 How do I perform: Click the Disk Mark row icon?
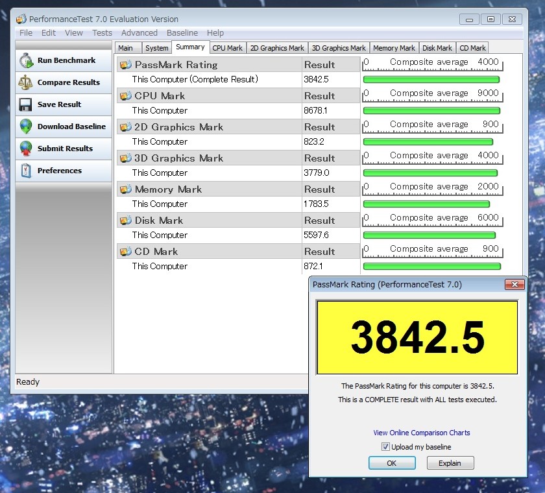[125, 221]
